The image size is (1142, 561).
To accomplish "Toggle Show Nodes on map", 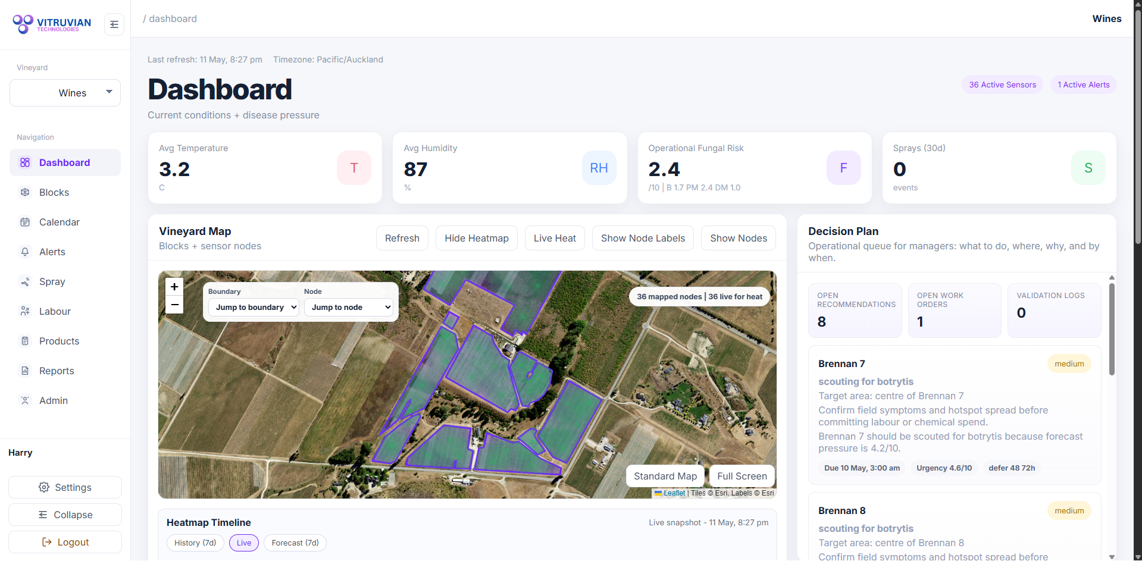I will pos(739,238).
